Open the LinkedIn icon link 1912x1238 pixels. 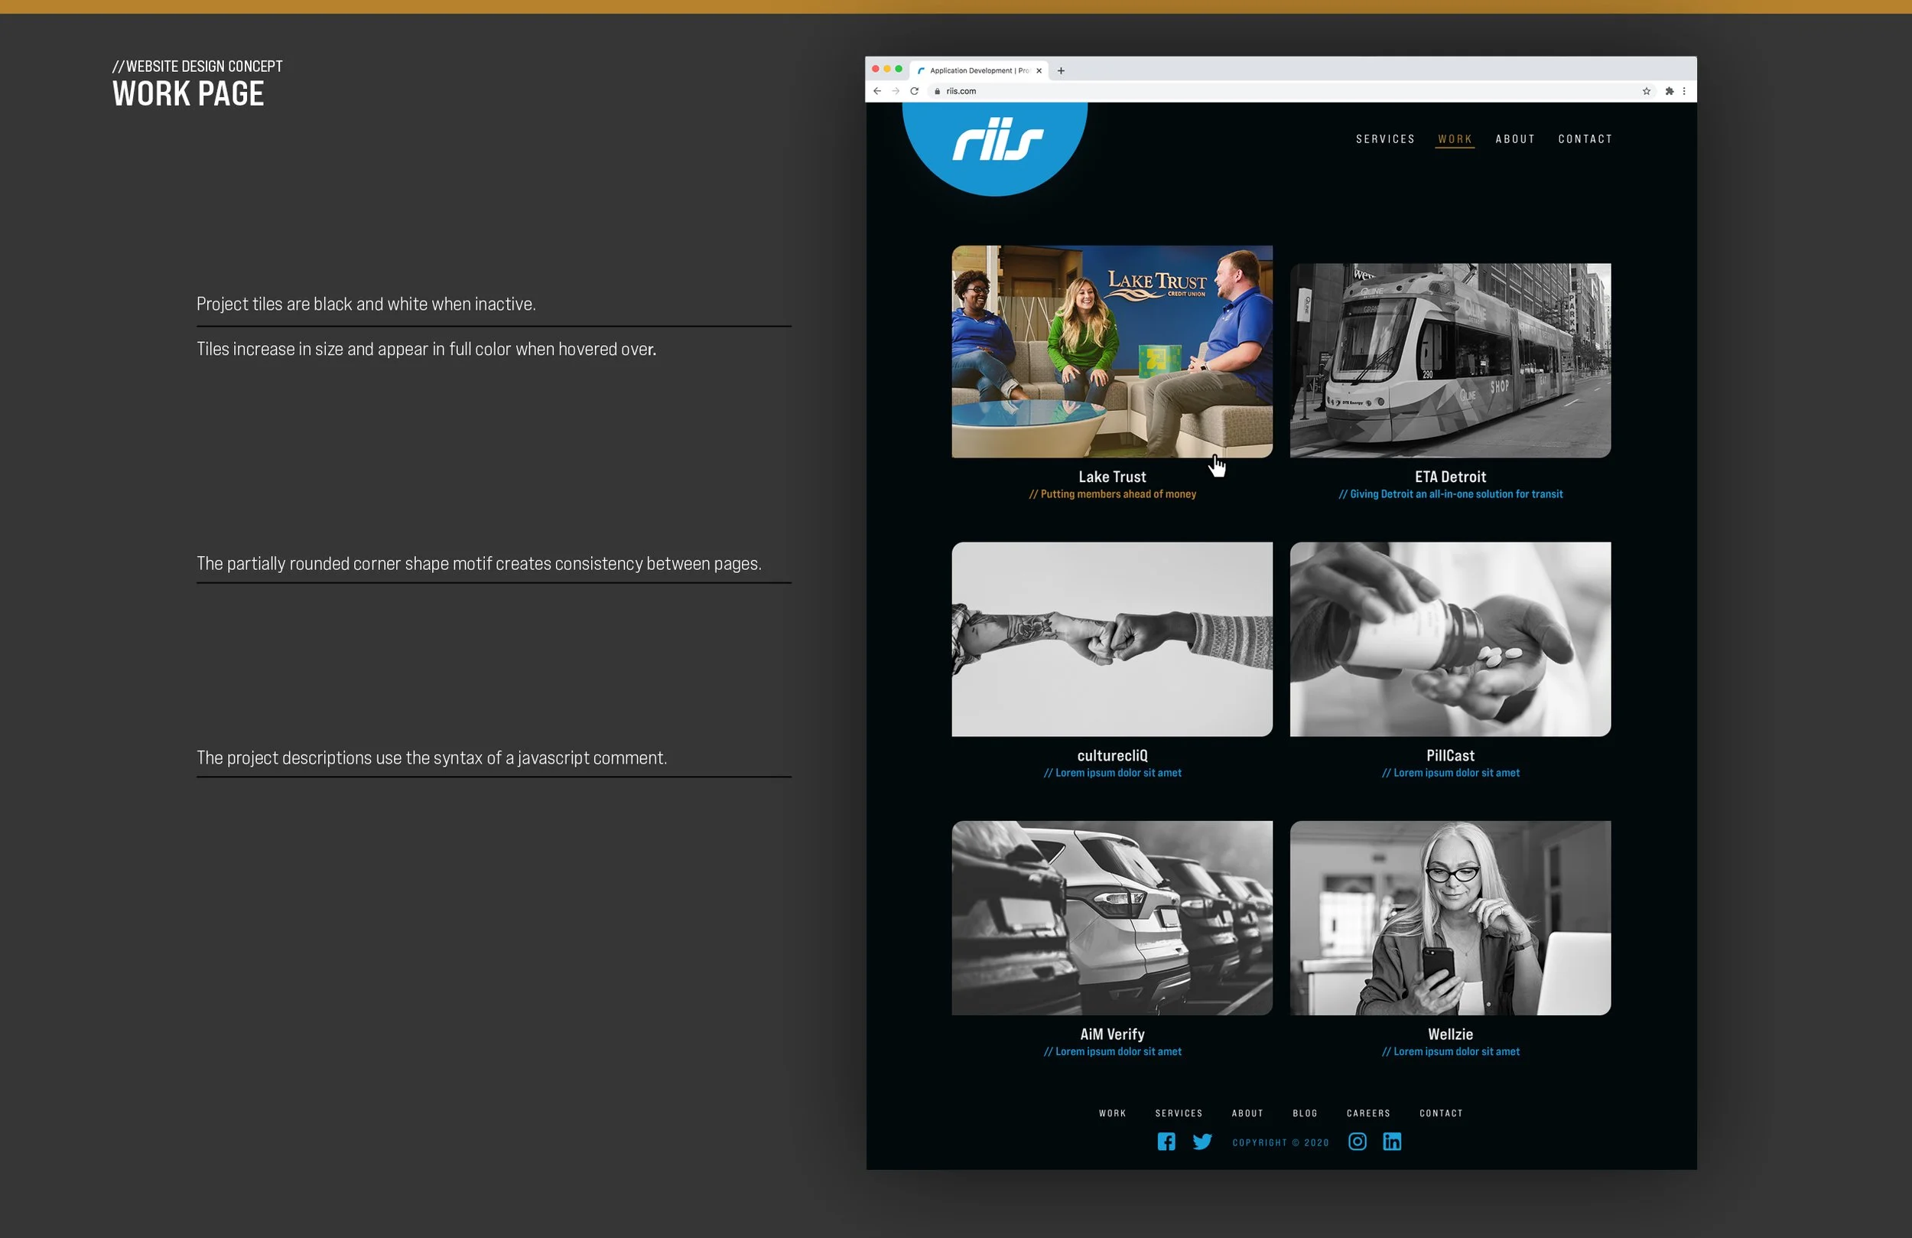point(1391,1142)
